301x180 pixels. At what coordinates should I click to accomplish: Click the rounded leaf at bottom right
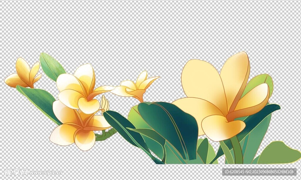[279, 153]
